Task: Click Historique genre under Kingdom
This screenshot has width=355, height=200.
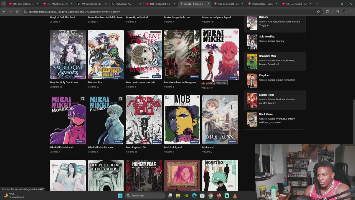Action: pyautogui.click(x=289, y=80)
